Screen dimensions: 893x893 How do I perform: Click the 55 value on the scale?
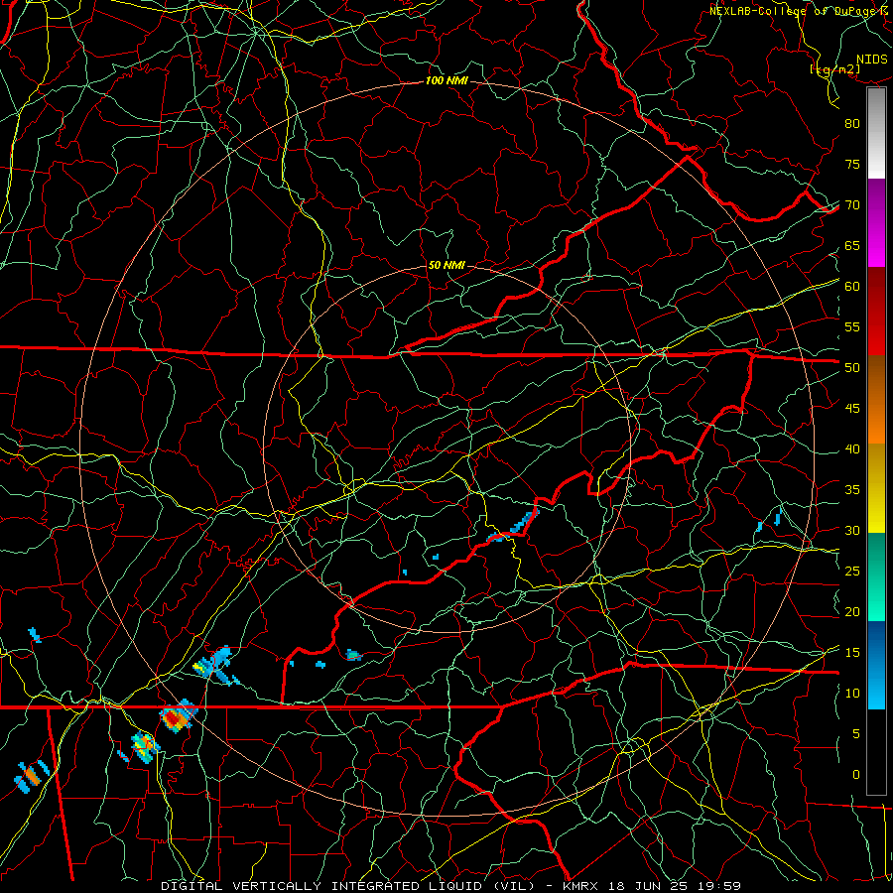pyautogui.click(x=852, y=327)
